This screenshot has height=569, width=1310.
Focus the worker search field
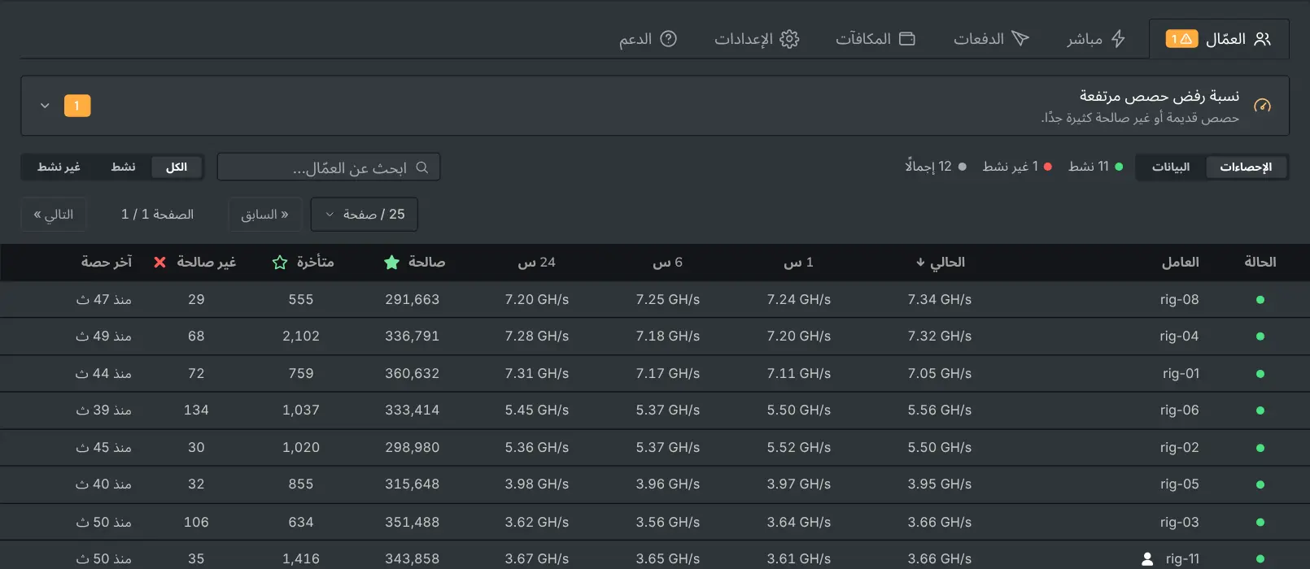coord(329,167)
